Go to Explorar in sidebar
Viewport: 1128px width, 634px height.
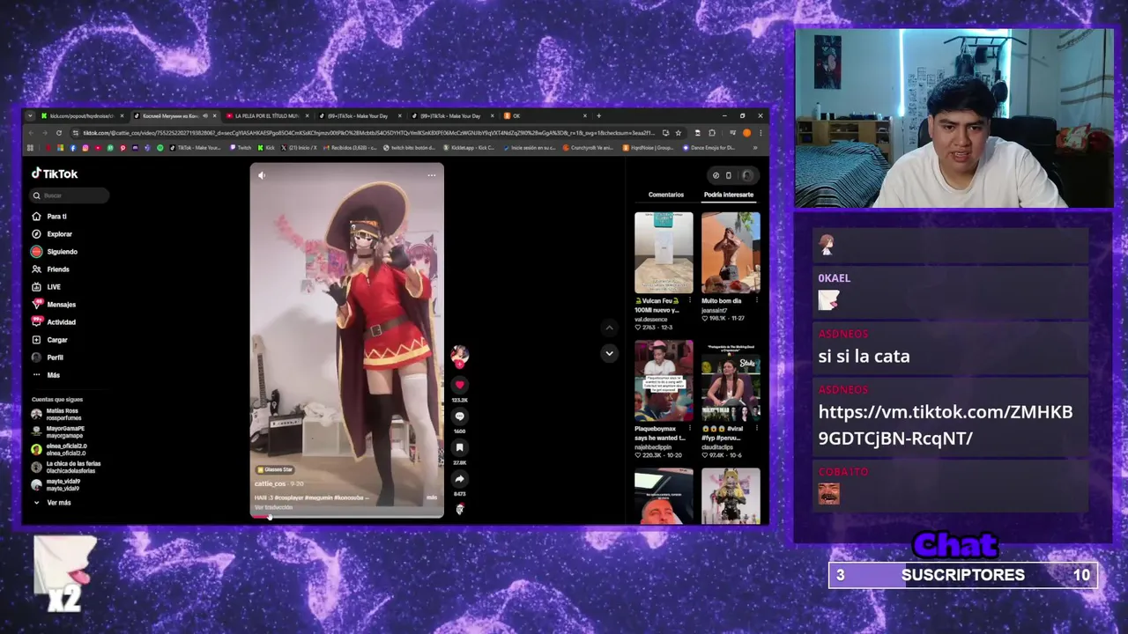(x=52, y=234)
